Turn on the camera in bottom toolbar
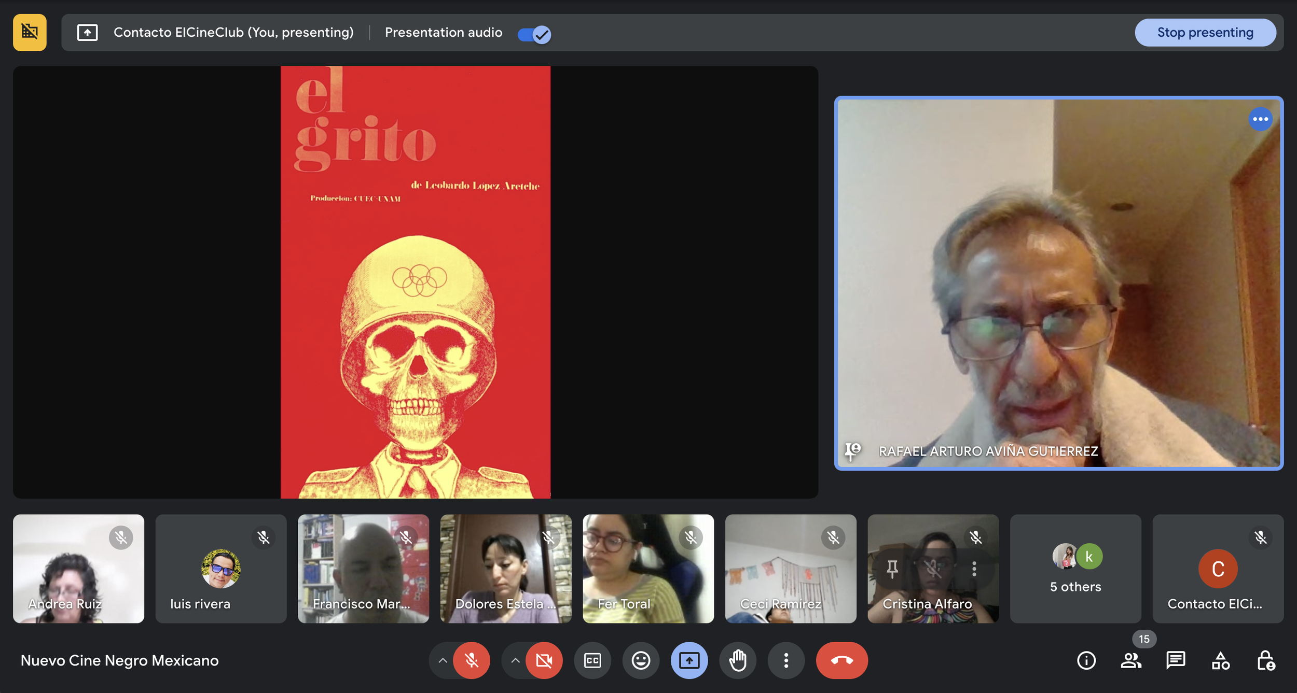The image size is (1297, 693). pos(544,660)
